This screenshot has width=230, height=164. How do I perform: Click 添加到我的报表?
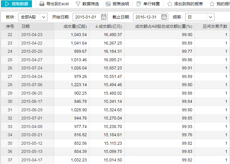click(185, 4)
